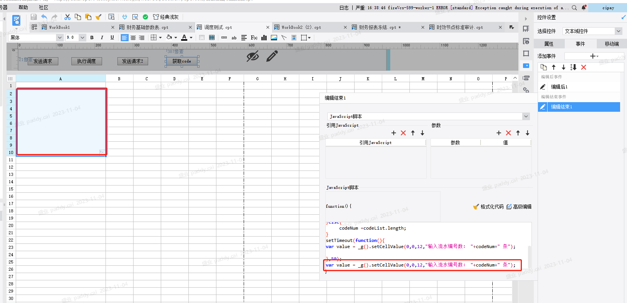This screenshot has width=627, height=303.
Task: Align text to the left
Action: pos(125,38)
